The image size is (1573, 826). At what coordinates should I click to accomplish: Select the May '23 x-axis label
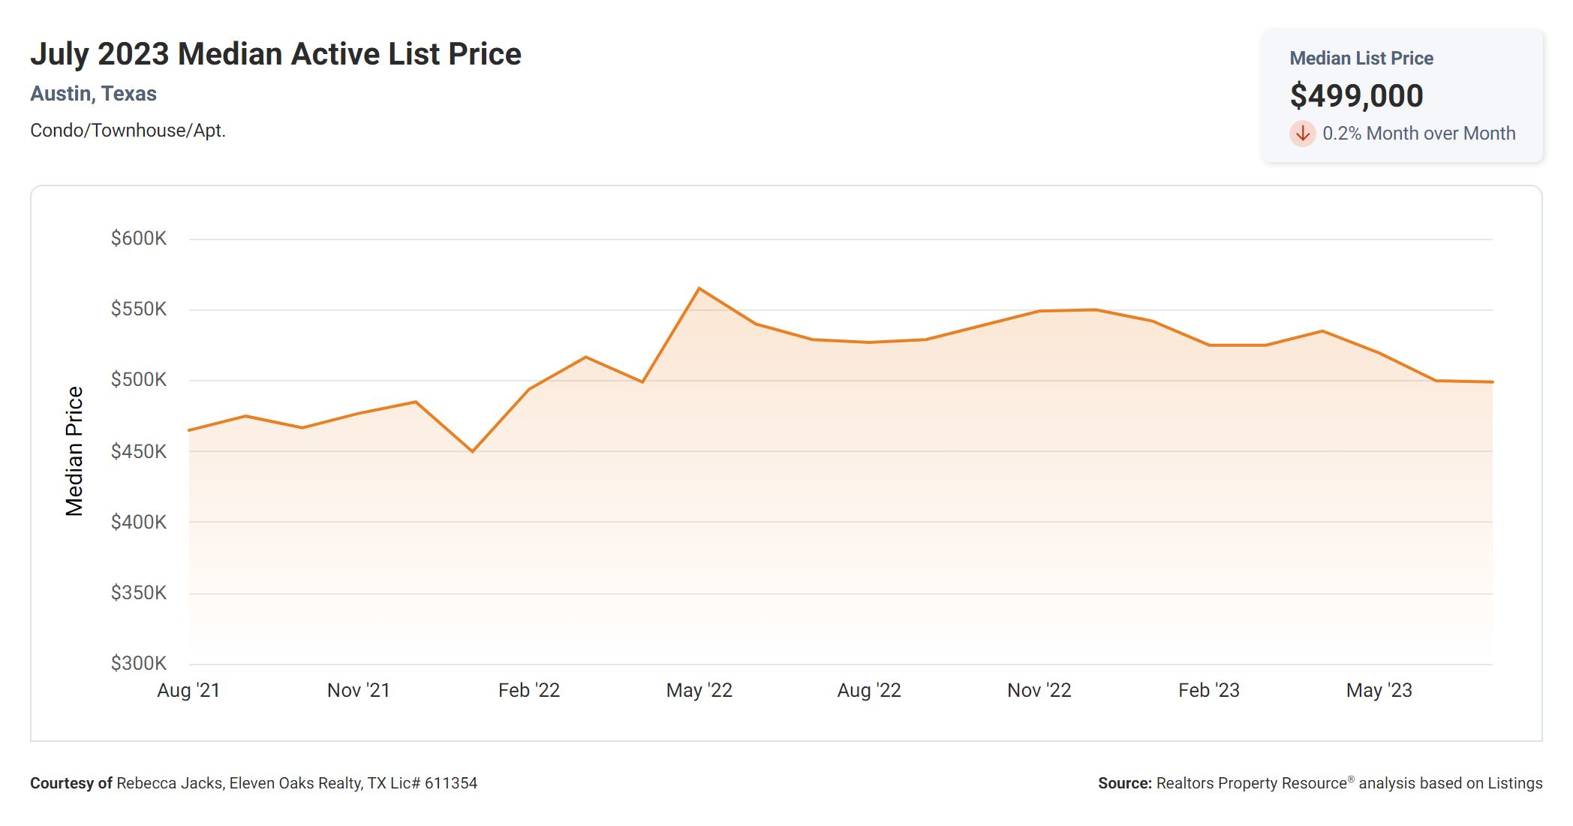coord(1379,690)
